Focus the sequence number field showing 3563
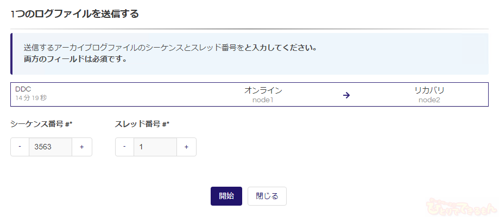499x217 pixels. (50, 147)
